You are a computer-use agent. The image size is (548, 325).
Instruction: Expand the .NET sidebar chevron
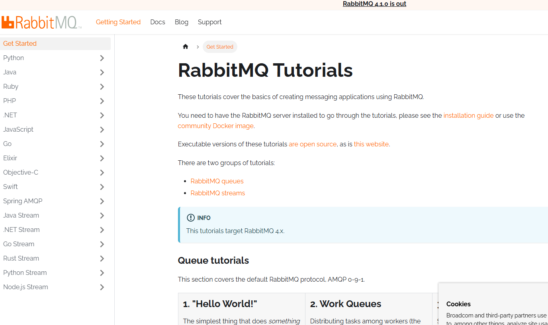(x=102, y=115)
